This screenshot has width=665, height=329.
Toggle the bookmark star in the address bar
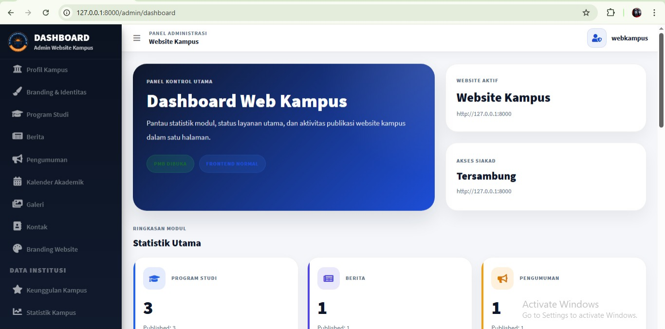586,13
